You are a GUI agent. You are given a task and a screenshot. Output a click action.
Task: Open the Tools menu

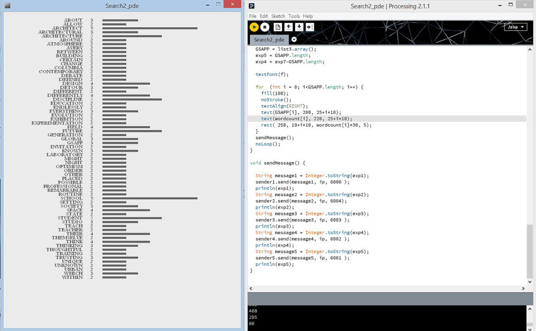tap(294, 16)
